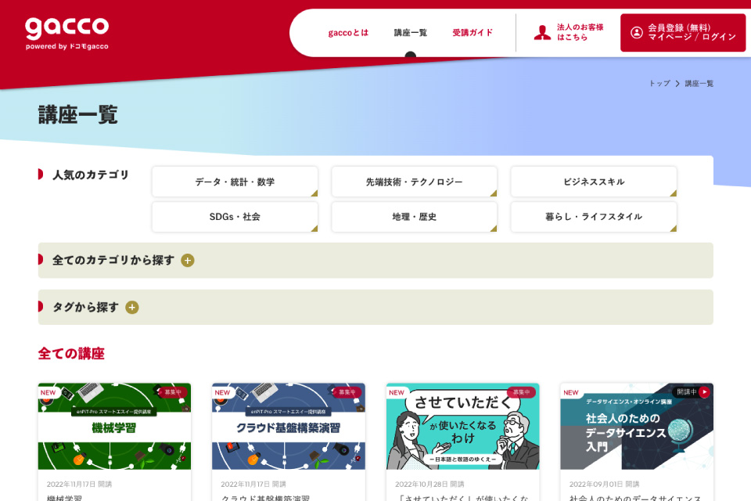Viewport: 751px width, 501px height.
Task: Select データ・統計・数学 category
Action: click(x=234, y=181)
